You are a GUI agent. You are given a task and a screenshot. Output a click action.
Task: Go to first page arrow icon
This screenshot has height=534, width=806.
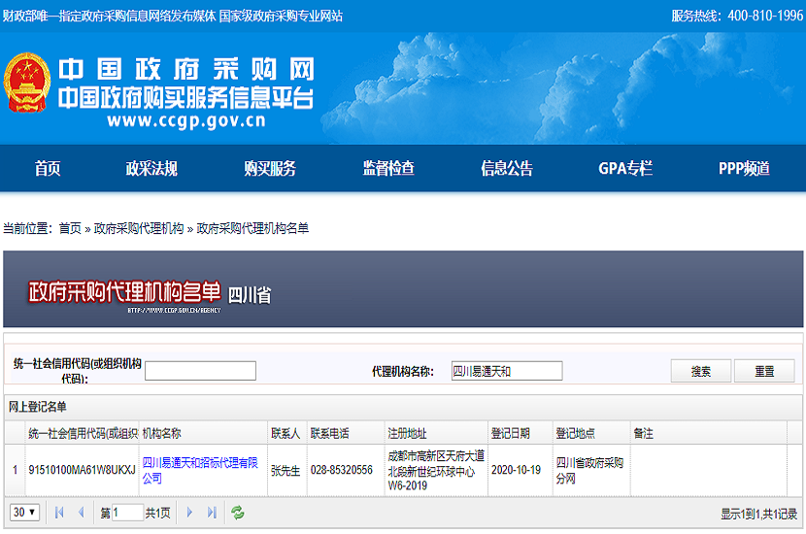pos(59,513)
